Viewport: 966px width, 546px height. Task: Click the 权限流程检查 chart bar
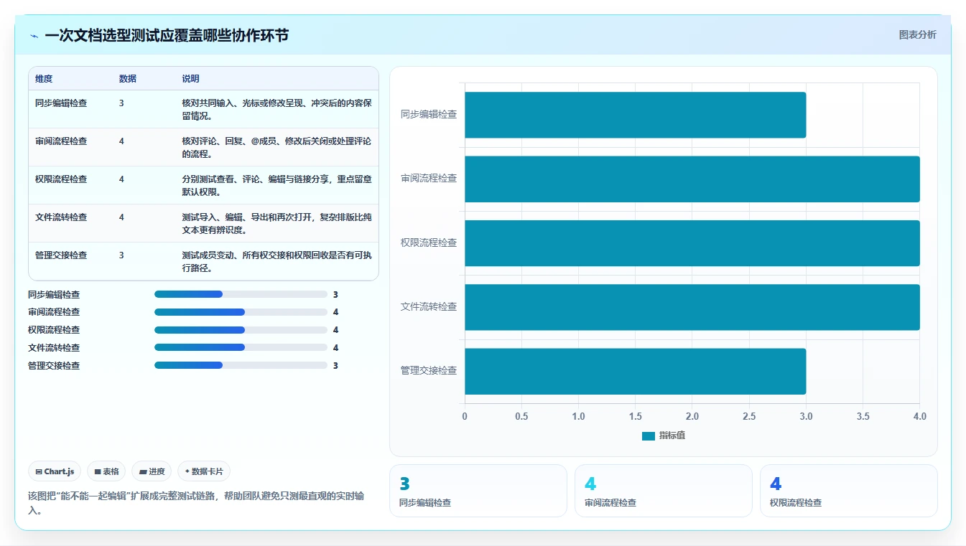click(x=692, y=243)
